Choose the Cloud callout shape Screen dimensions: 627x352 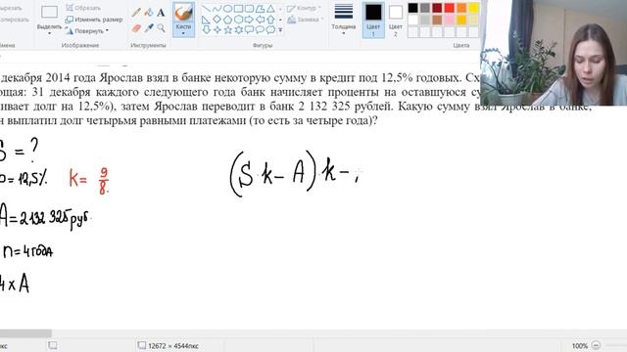click(x=270, y=29)
